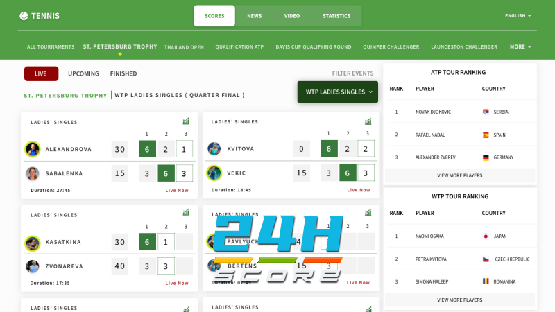This screenshot has height=312, width=555.
Task: Select St. Petersburg Trophy tournament
Action: pyautogui.click(x=120, y=46)
